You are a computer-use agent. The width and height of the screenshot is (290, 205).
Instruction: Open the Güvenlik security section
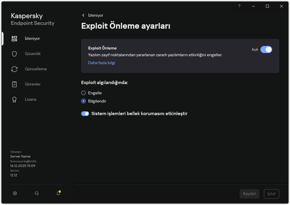click(x=33, y=54)
